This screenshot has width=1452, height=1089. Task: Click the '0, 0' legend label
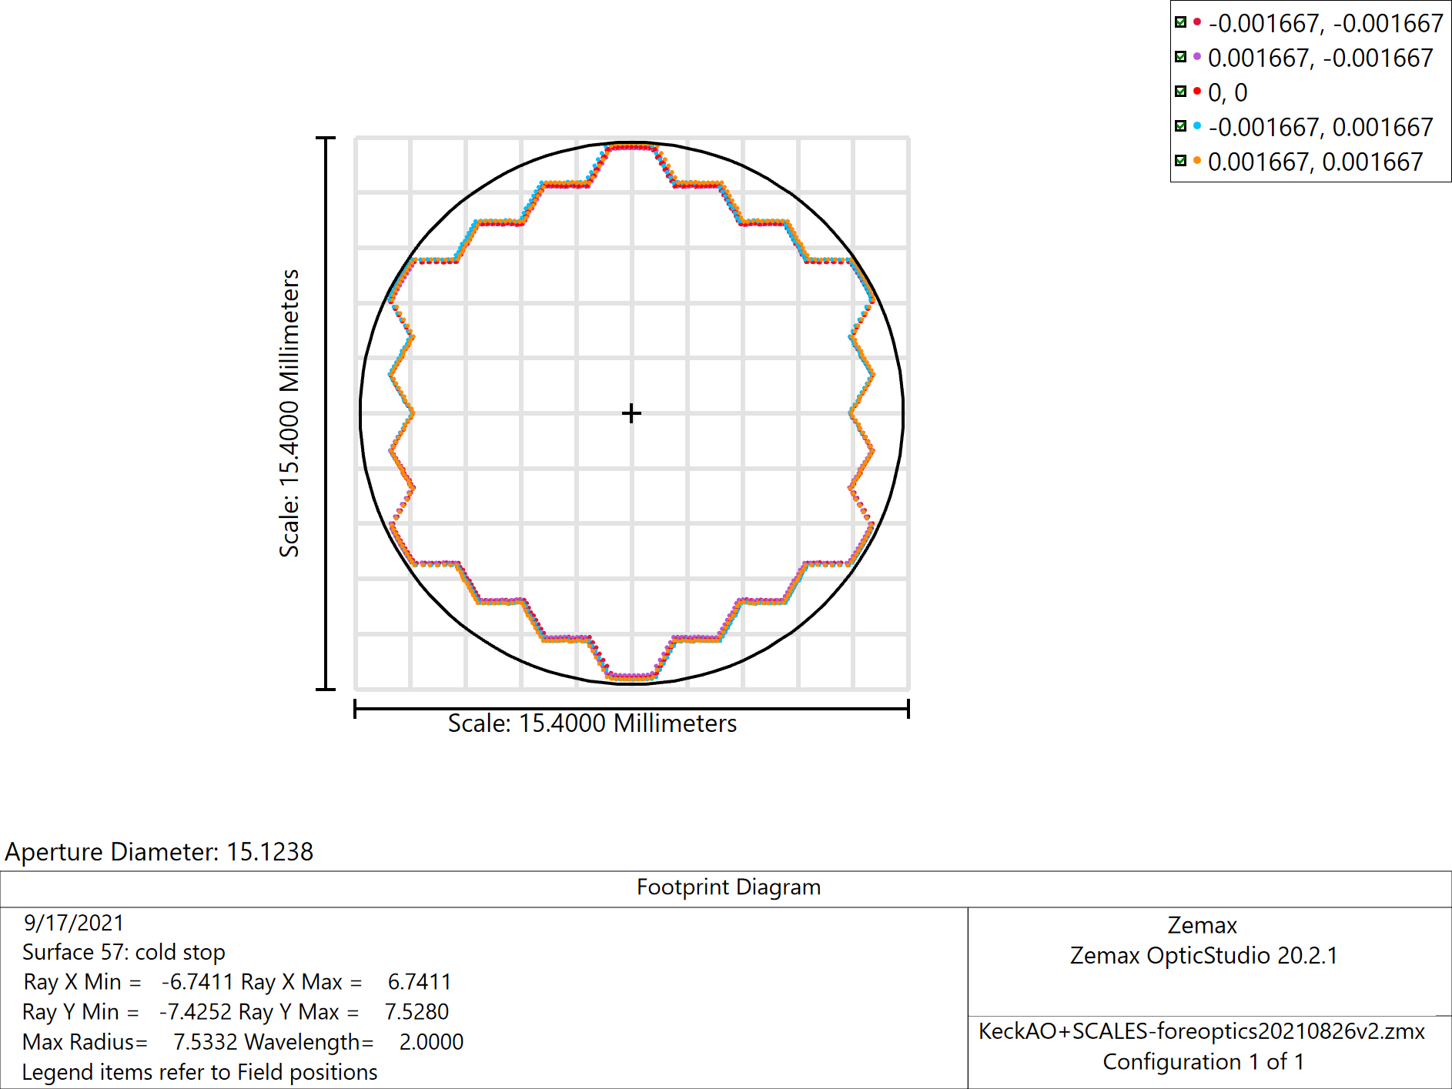click(x=1227, y=92)
